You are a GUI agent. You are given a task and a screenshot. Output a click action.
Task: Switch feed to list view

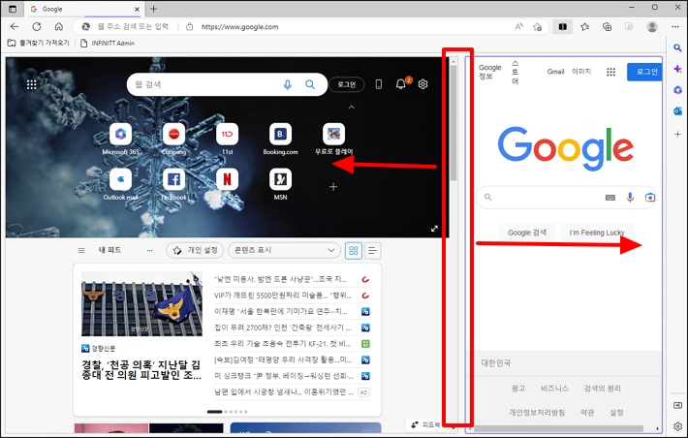tap(372, 251)
